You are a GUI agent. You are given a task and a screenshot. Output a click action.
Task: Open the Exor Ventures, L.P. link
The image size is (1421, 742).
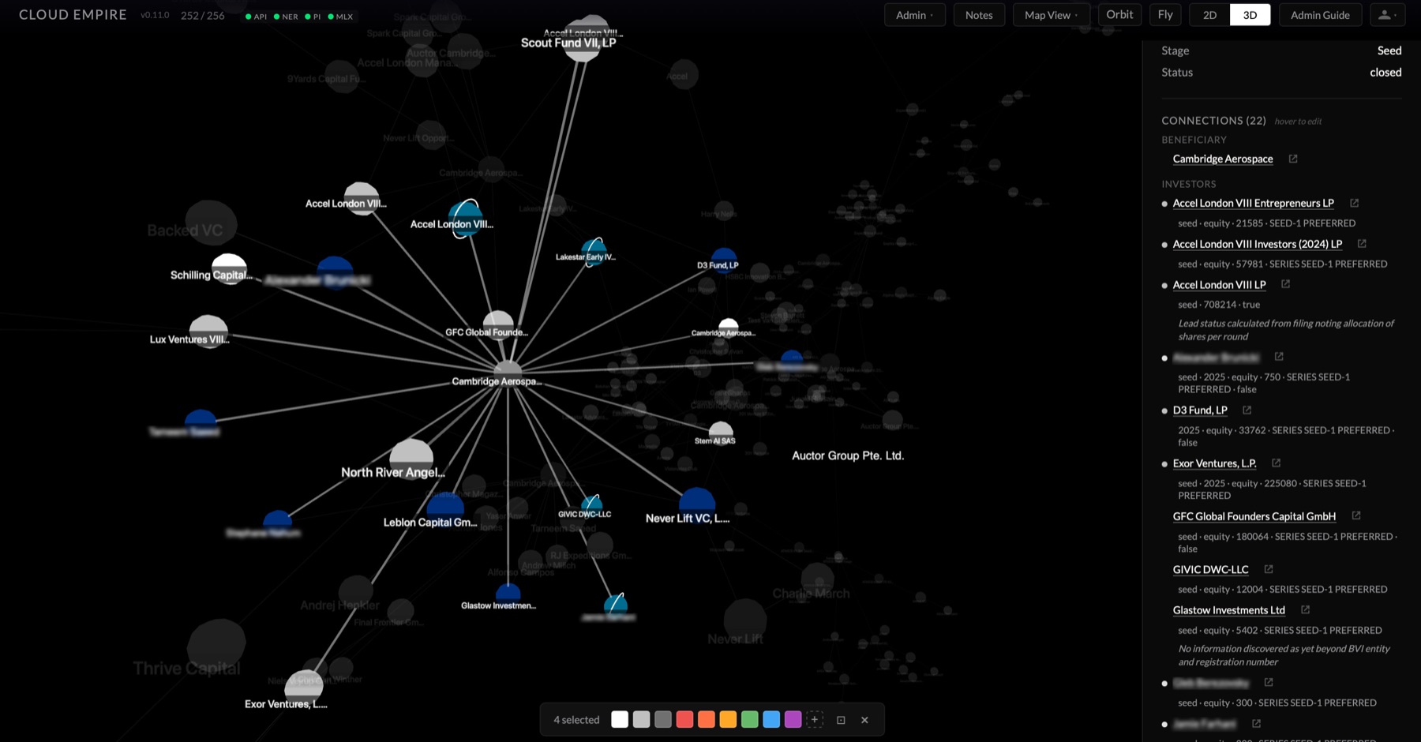pyautogui.click(x=1214, y=463)
